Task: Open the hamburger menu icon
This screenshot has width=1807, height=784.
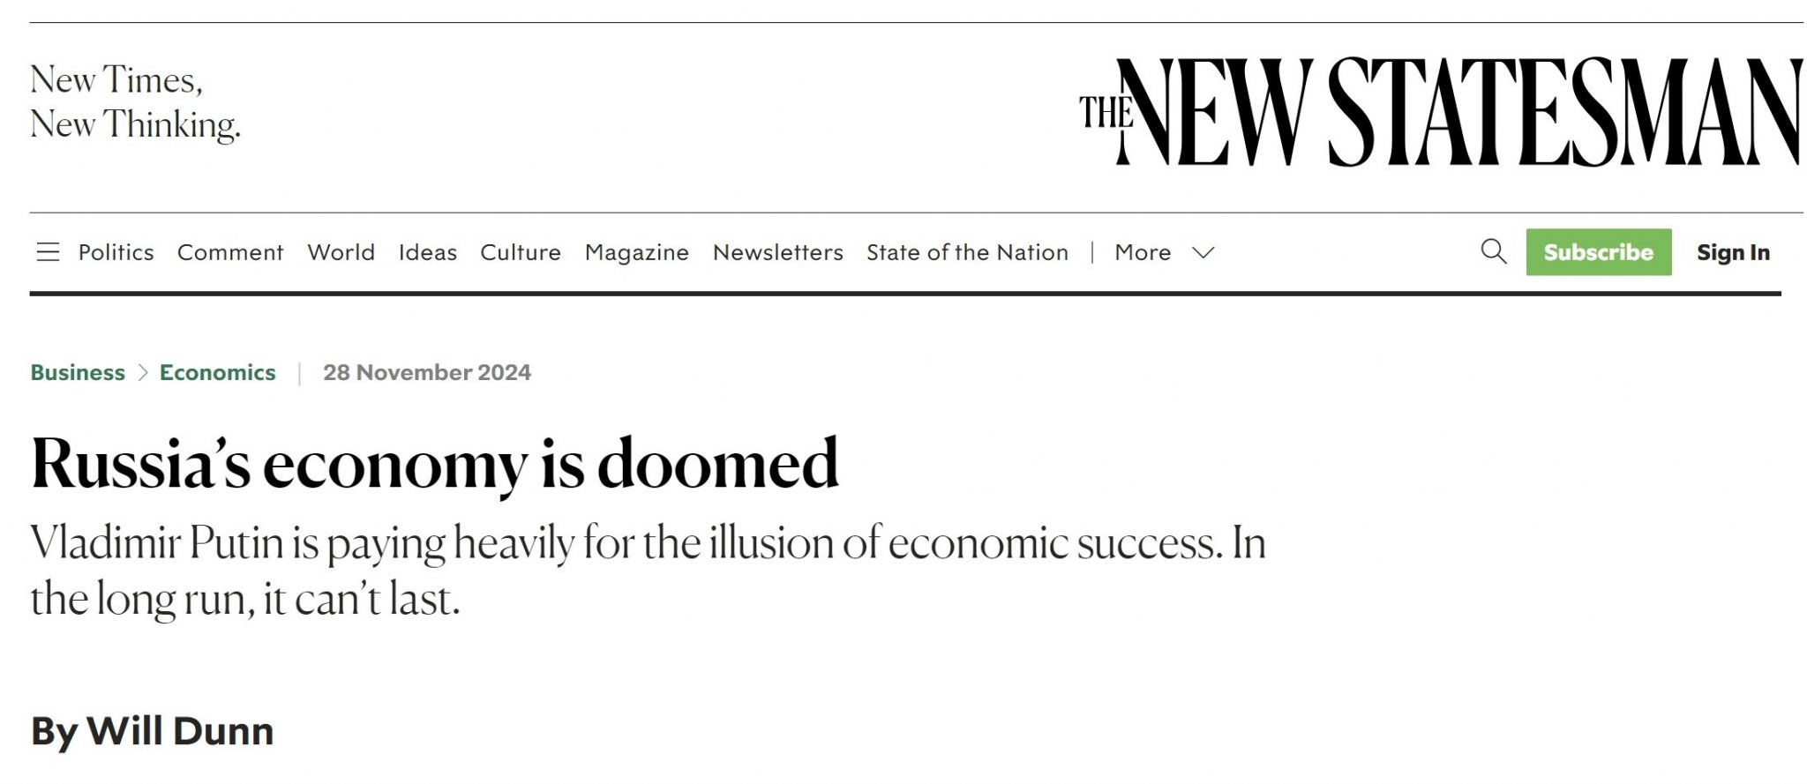Action: 48,252
